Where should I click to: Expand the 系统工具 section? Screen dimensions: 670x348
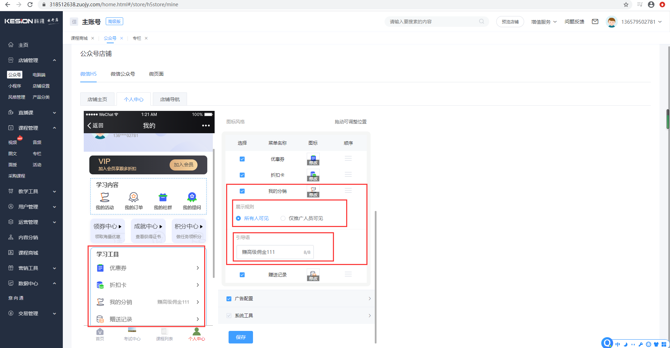coord(370,316)
